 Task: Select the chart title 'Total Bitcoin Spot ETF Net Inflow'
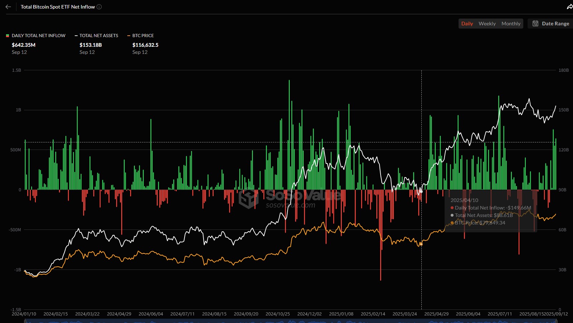coord(58,7)
